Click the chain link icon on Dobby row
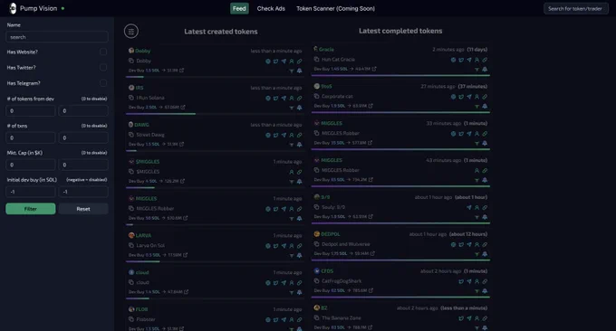 (x=299, y=61)
